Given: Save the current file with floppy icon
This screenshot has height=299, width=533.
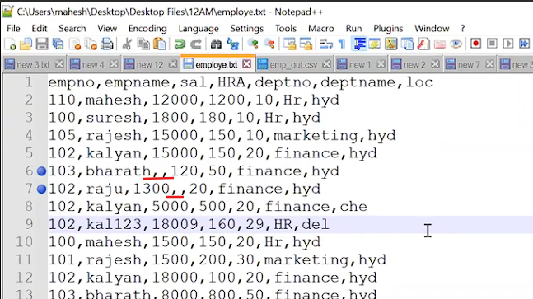Looking at the screenshot, I should (x=42, y=44).
